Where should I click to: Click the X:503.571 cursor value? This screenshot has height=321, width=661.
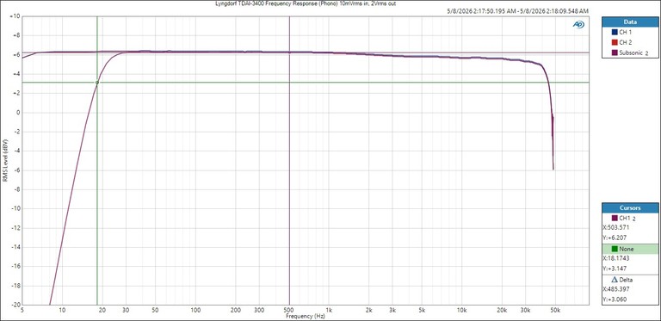pyautogui.click(x=617, y=227)
